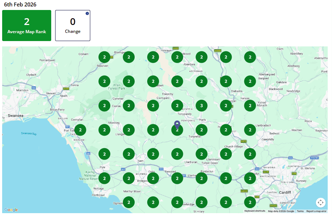Click the rank marker at Llanbradach
The width and height of the screenshot is (332, 216).
click(250, 130)
